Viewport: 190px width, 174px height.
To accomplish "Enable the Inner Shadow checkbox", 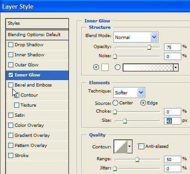I will tap(11, 54).
